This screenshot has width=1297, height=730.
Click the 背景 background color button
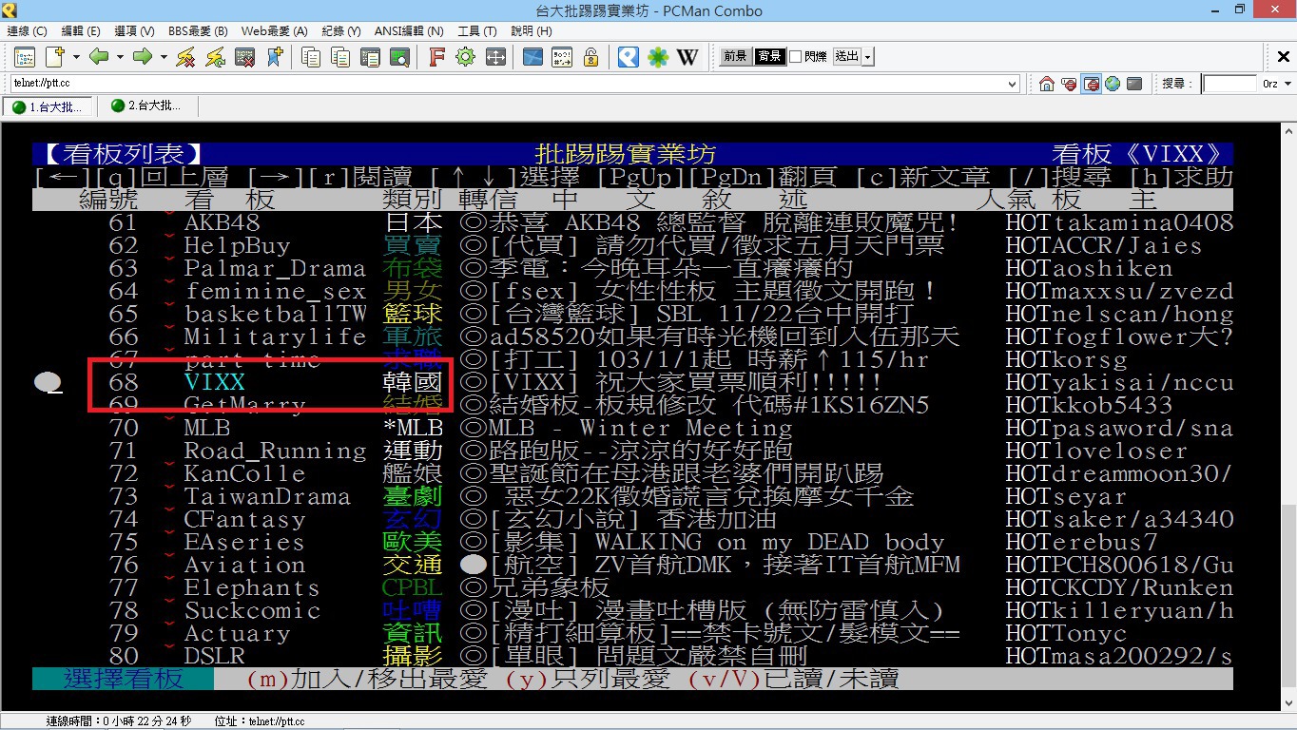769,57
